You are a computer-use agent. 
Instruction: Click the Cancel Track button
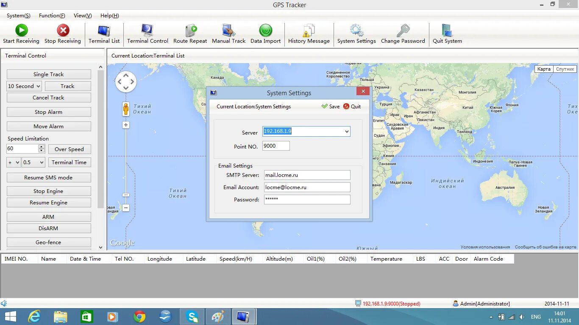[49, 97]
